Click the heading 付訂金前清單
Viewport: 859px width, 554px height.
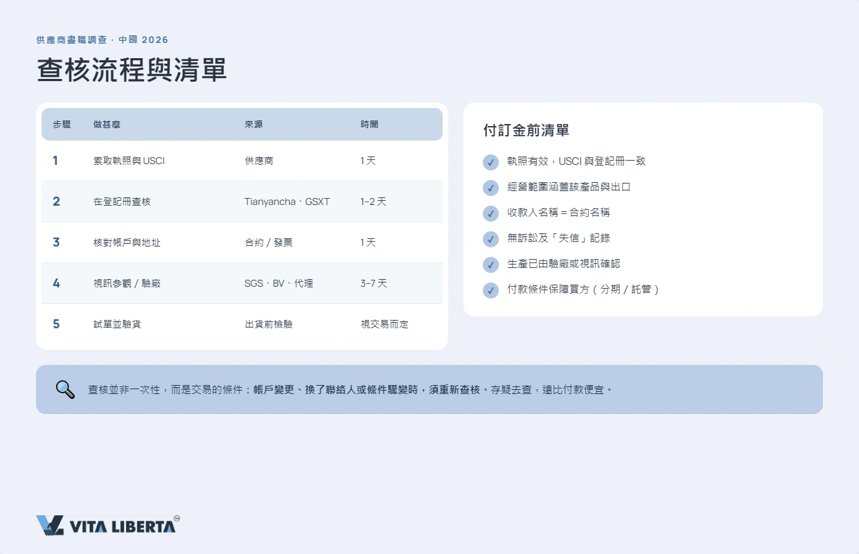(526, 130)
